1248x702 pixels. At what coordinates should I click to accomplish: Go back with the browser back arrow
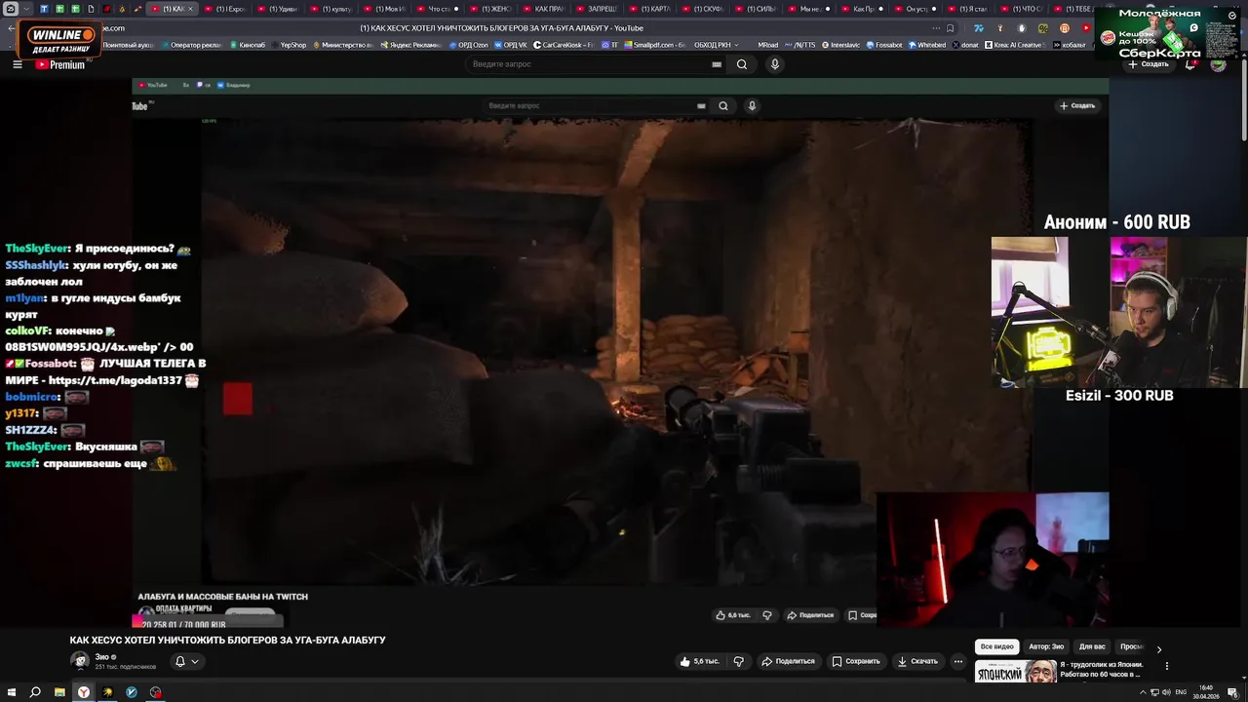coord(11,27)
